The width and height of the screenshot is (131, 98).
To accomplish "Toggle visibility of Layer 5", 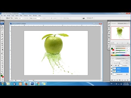I will pos(112,71).
